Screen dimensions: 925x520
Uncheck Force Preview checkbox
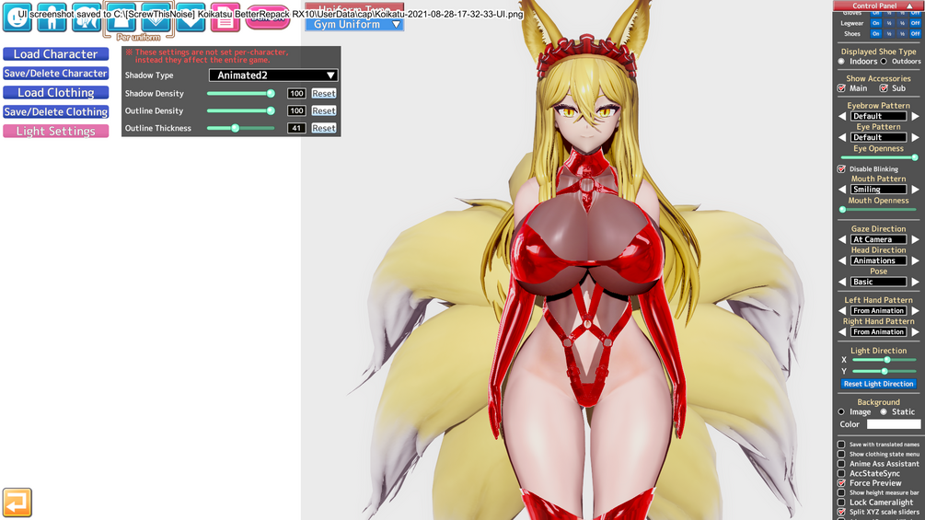click(841, 483)
